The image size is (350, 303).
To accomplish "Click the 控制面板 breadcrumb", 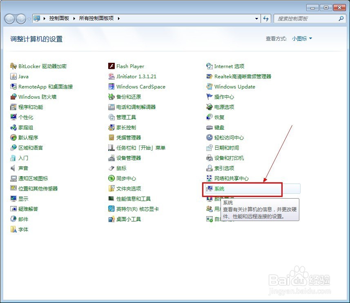I will (59, 18).
